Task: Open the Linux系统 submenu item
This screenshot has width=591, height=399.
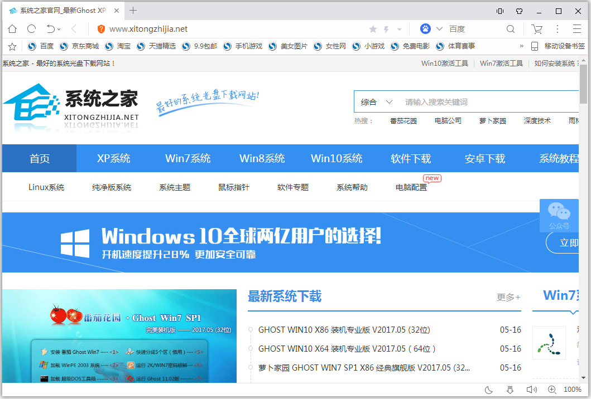Action: coord(46,187)
